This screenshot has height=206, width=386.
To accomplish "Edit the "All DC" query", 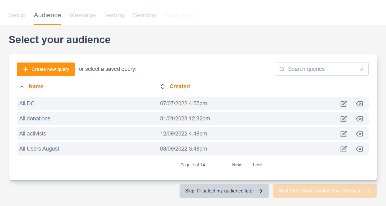I will (343, 104).
